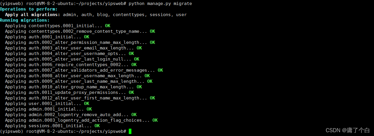Click the admin.0002_logentry_remove_auto_add line
This screenshot has width=374, height=136.
coord(71,115)
